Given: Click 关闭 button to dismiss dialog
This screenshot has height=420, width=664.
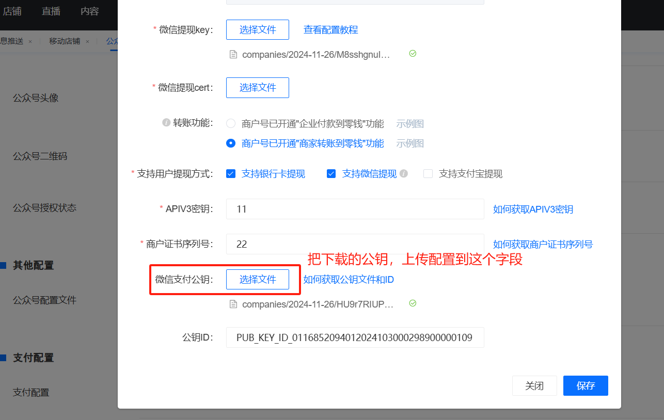Looking at the screenshot, I should pyautogui.click(x=534, y=386).
